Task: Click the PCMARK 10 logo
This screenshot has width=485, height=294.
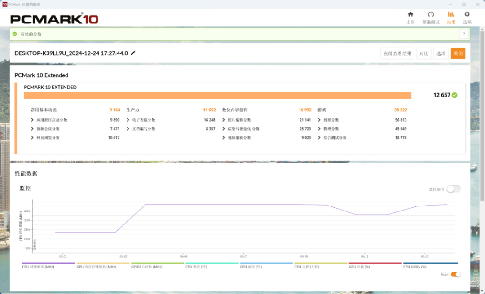Action: [54, 19]
